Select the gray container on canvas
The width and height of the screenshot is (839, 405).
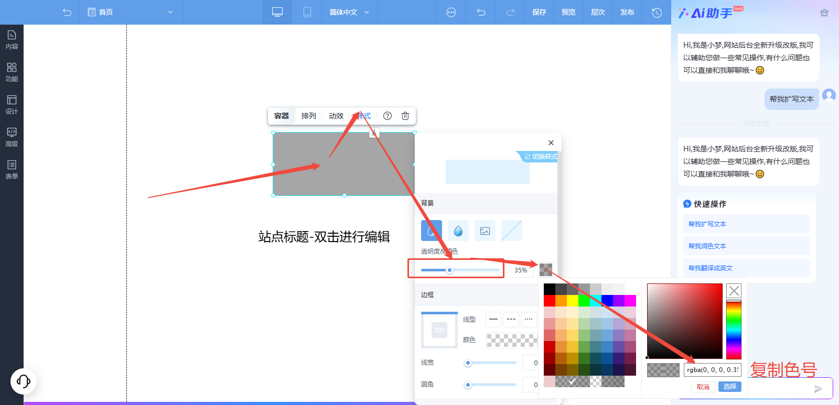click(x=344, y=164)
